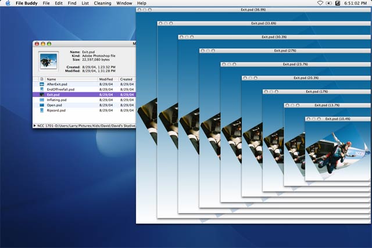Sort the file list by Modified column
This screenshot has height=248, width=372.
pyautogui.click(x=108, y=79)
